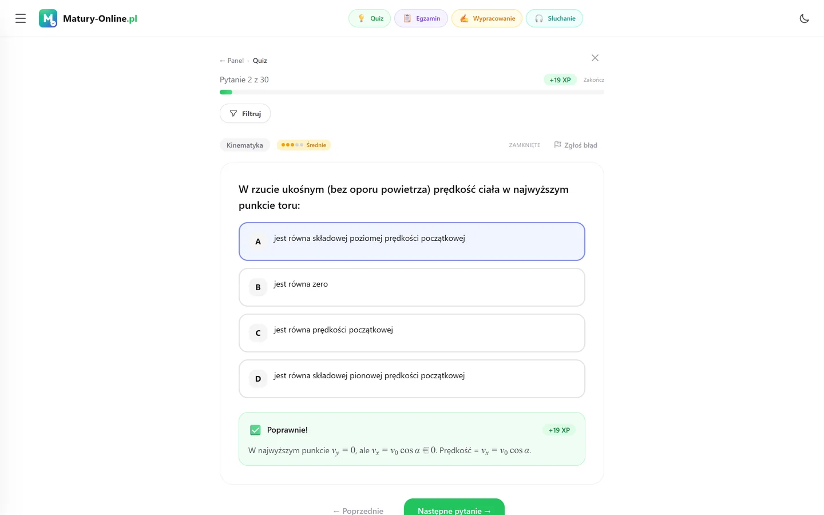Click the quiz progress bar
The height and width of the screenshot is (515, 824).
click(x=412, y=92)
